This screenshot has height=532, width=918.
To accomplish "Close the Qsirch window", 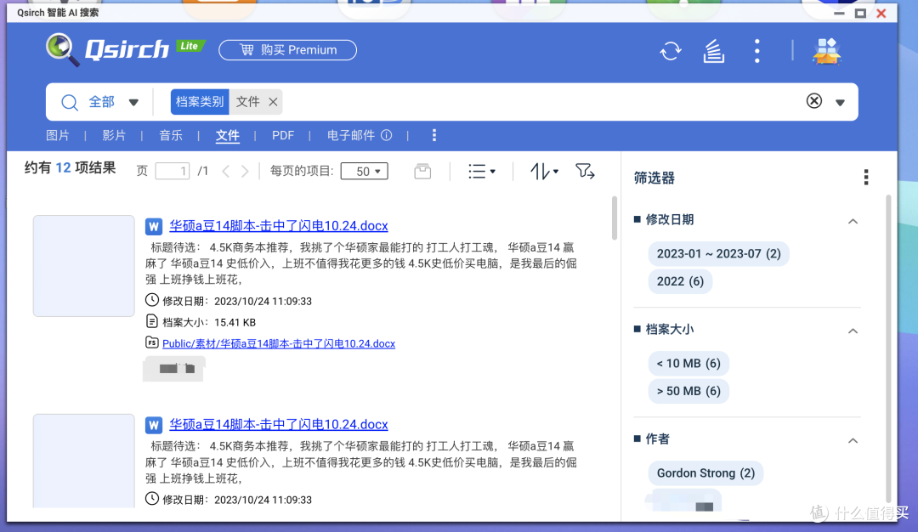I will coord(881,13).
